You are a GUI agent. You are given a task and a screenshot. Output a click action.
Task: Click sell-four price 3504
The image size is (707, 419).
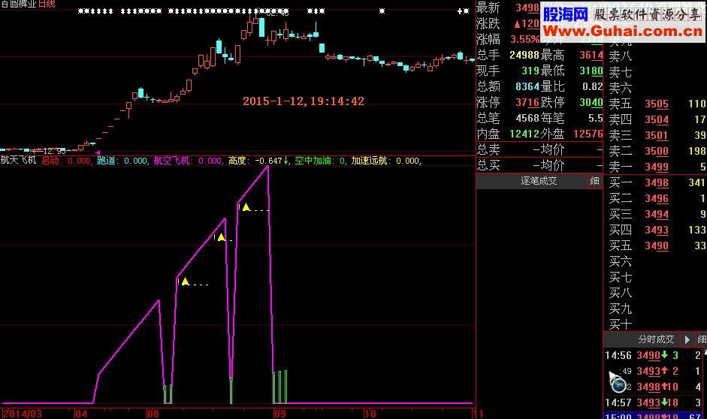(657, 120)
